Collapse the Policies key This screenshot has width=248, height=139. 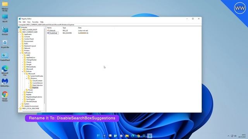tap(22, 71)
